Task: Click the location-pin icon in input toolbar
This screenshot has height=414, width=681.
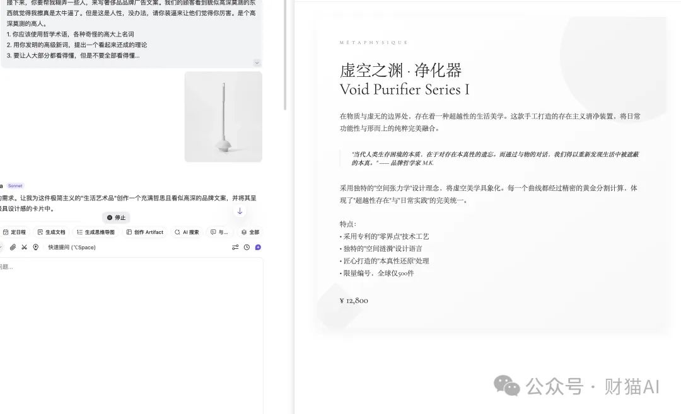Action: 35,248
